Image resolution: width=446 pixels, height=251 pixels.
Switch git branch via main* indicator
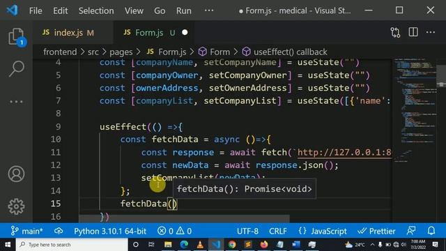[26, 231]
